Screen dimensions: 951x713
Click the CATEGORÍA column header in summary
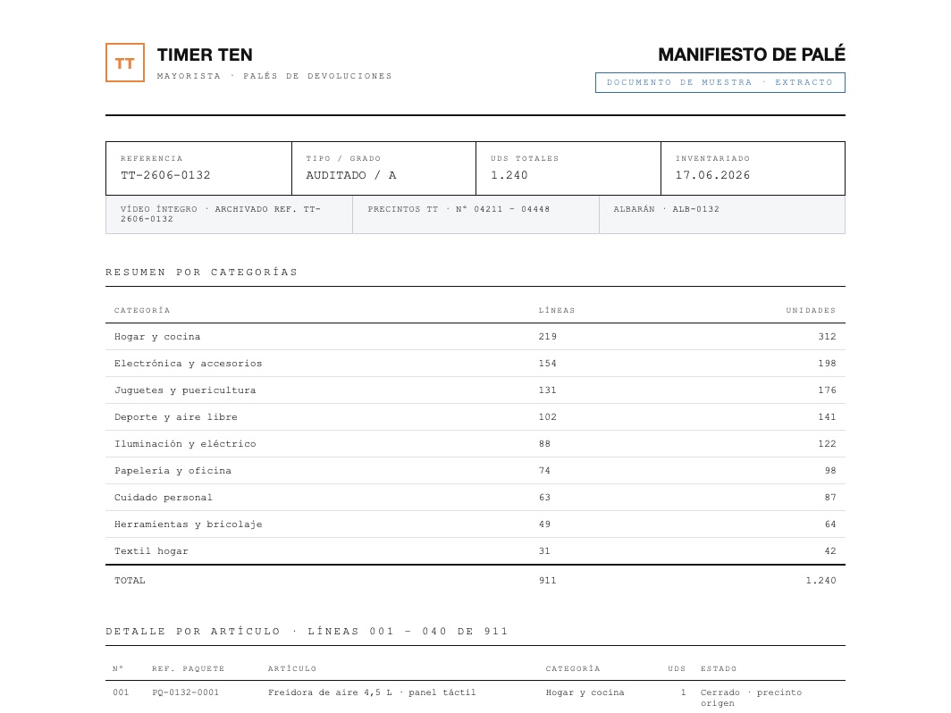click(142, 310)
